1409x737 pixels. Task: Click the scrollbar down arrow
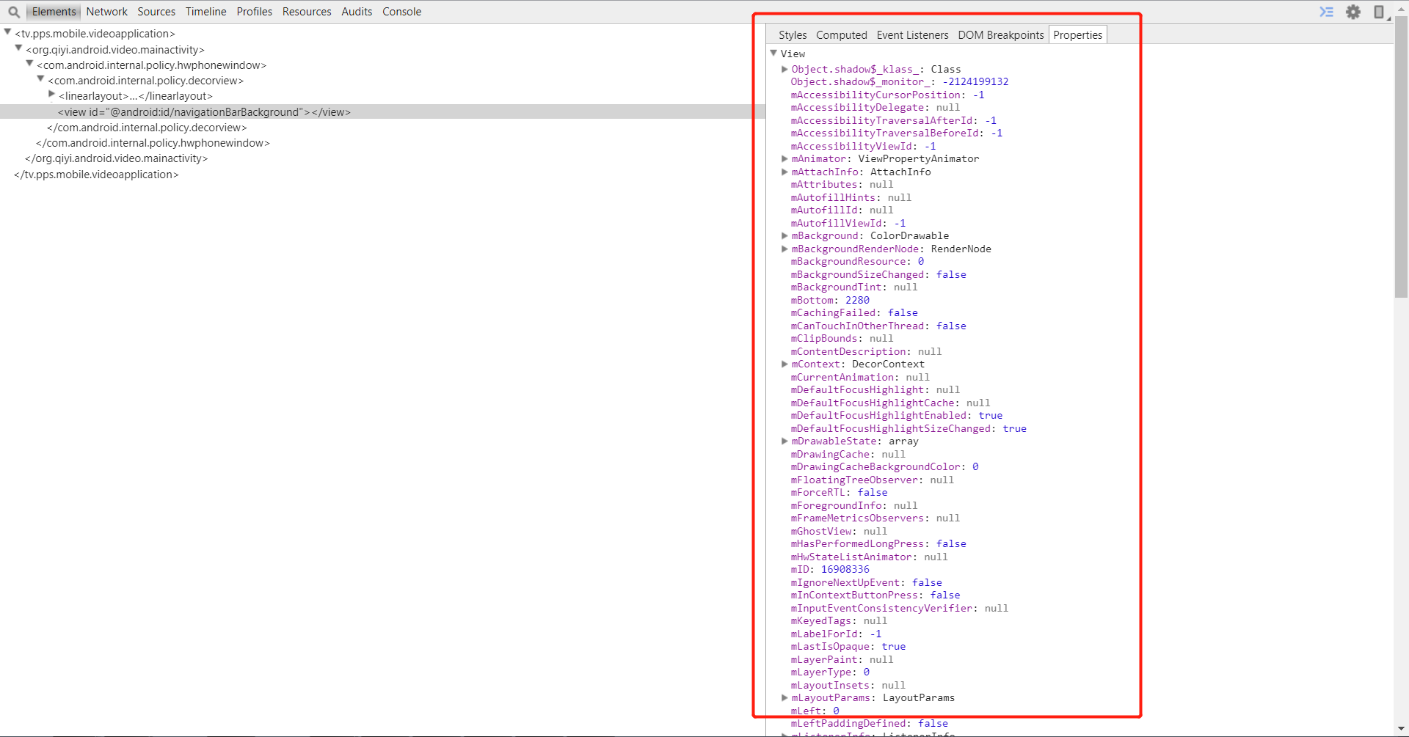[x=1401, y=729]
